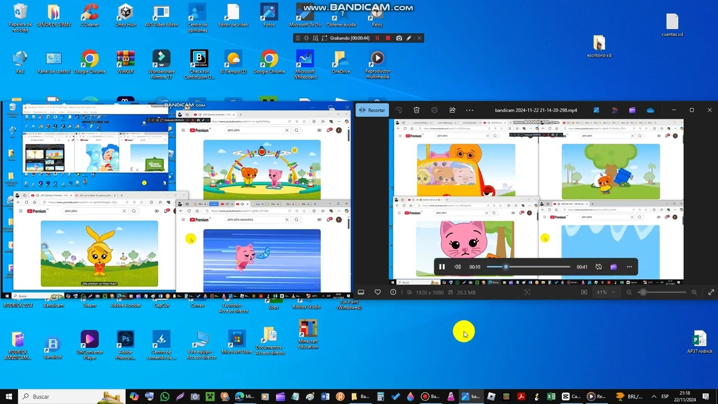
Task: Open more playback options in the video controls
Action: coord(629,267)
